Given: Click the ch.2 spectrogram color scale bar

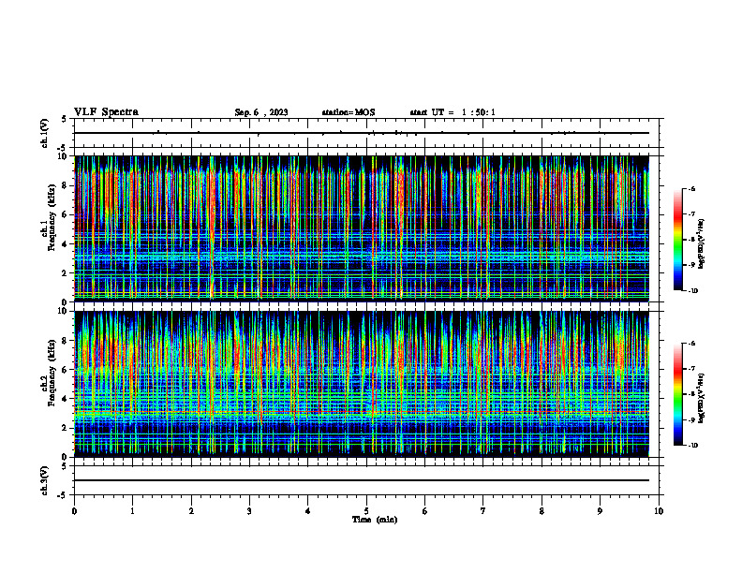Looking at the screenshot, I should [x=677, y=394].
